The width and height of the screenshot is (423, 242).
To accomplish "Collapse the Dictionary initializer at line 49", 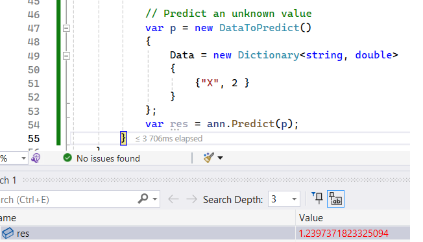I will pos(66,56).
